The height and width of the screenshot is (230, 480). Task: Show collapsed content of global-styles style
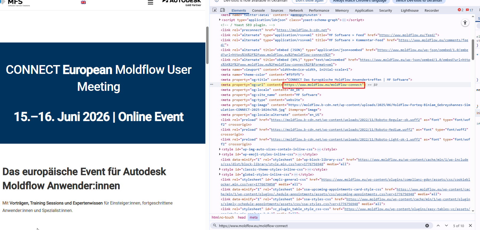tap(296, 174)
